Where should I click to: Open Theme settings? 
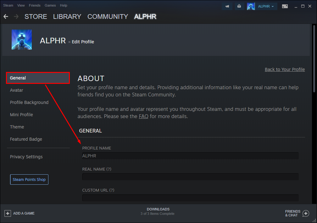[17, 127]
